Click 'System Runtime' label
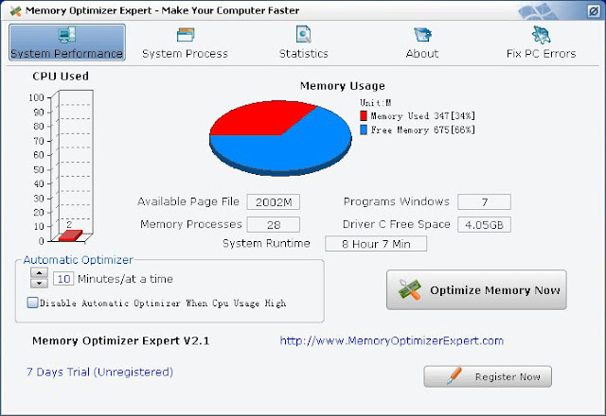 coord(266,243)
